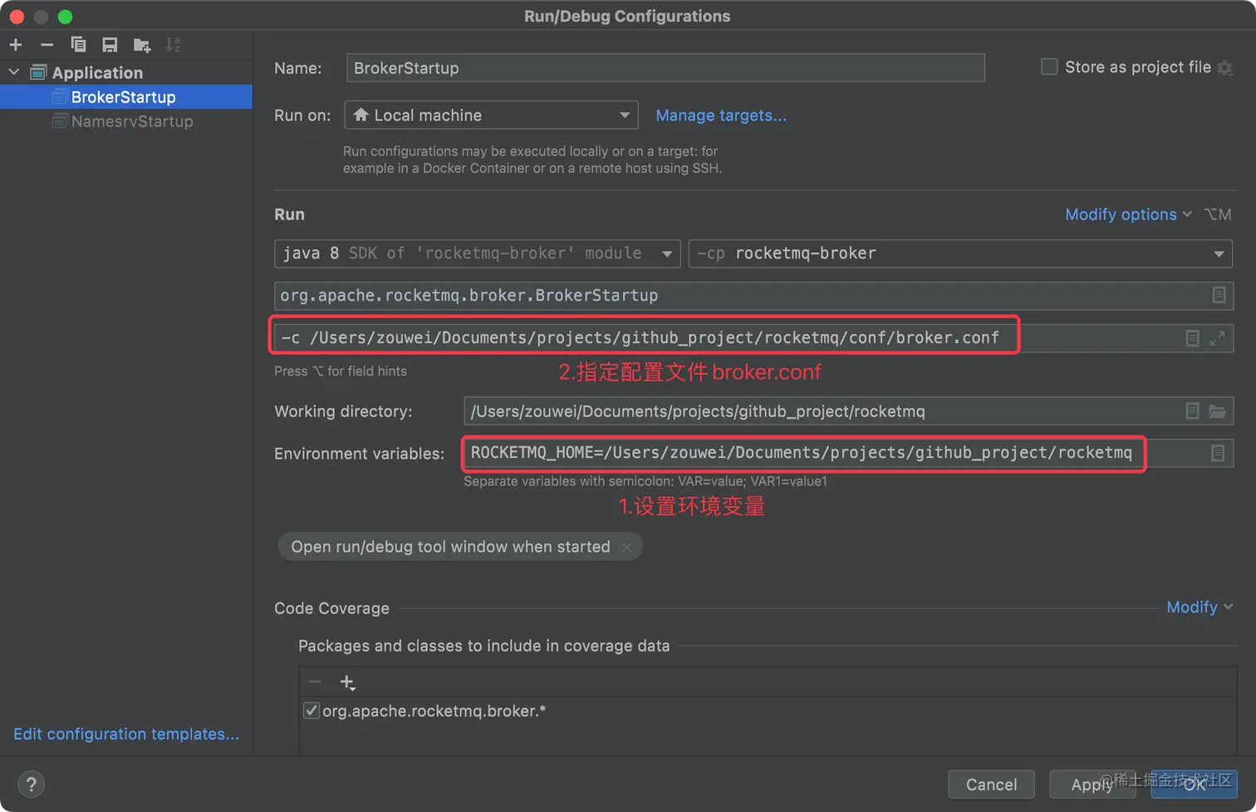Browse for working directory folder

[1218, 411]
